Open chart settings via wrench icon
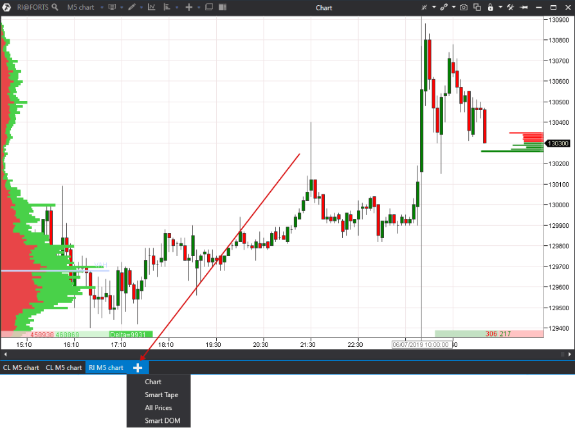This screenshot has height=428, width=575. pyautogui.click(x=509, y=7)
